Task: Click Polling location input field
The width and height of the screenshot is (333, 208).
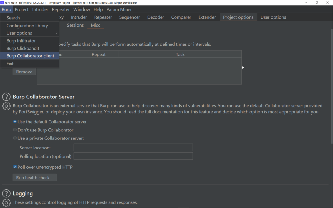Action: click(133, 156)
